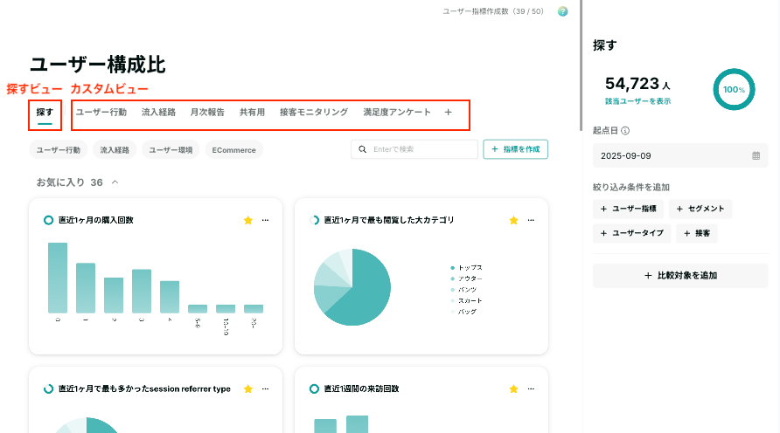The image size is (780, 433).
Task: Open the 共有用 tab
Action: pyautogui.click(x=252, y=113)
